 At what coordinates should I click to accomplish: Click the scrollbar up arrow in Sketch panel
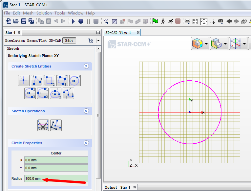pos(98,49)
